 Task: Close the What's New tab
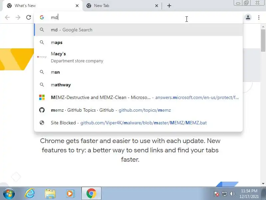(77, 6)
